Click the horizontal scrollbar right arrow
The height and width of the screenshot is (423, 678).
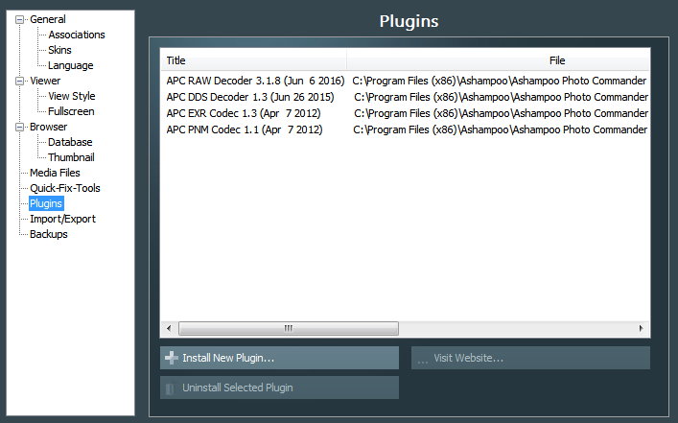(642, 328)
